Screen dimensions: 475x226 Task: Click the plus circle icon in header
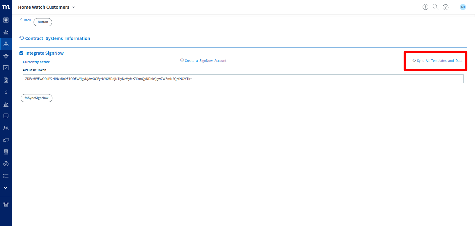[x=425, y=7]
